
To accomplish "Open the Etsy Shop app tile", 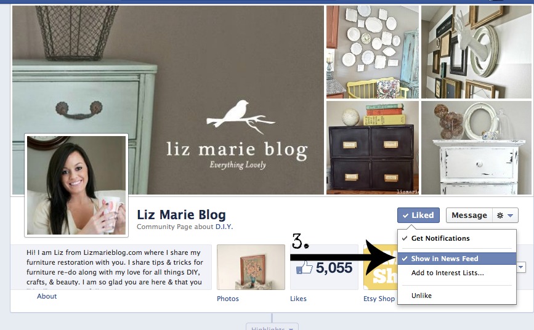I will (x=380, y=267).
